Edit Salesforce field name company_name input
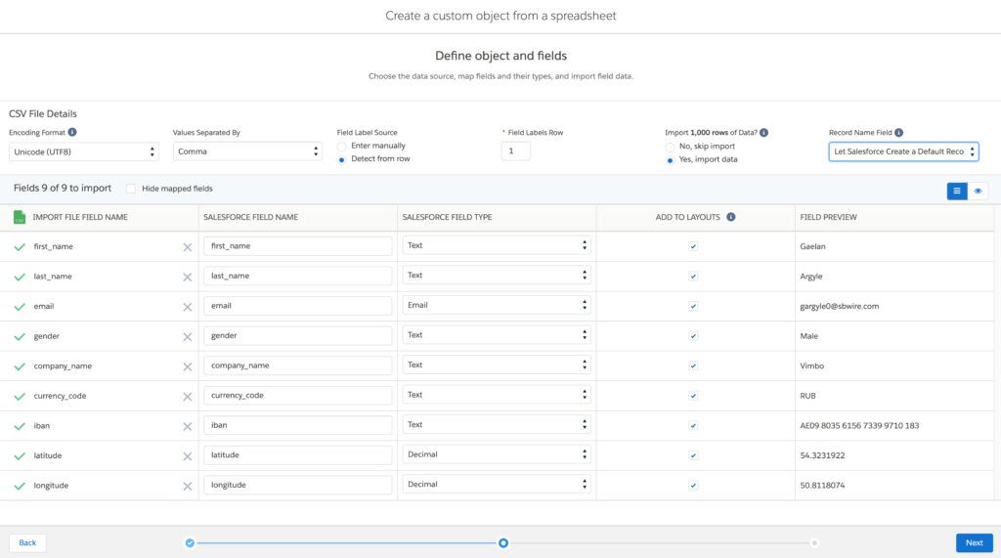The width and height of the screenshot is (1001, 558). 297,365
